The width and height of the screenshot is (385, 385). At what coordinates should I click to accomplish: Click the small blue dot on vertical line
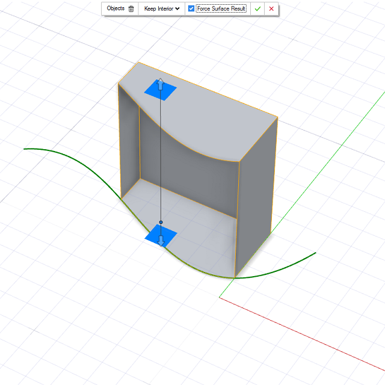click(161, 223)
